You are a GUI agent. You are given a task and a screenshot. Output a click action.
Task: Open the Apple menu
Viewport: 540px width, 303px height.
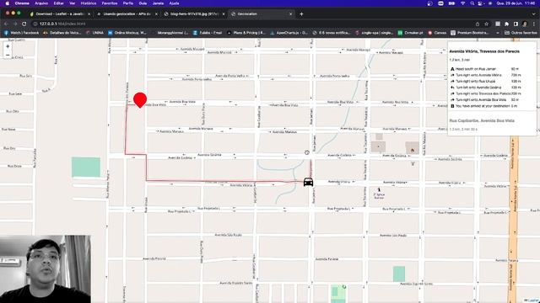(8, 3)
